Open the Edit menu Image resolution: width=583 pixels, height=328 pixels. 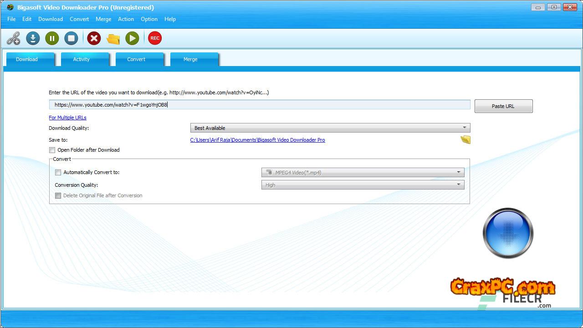pos(27,19)
